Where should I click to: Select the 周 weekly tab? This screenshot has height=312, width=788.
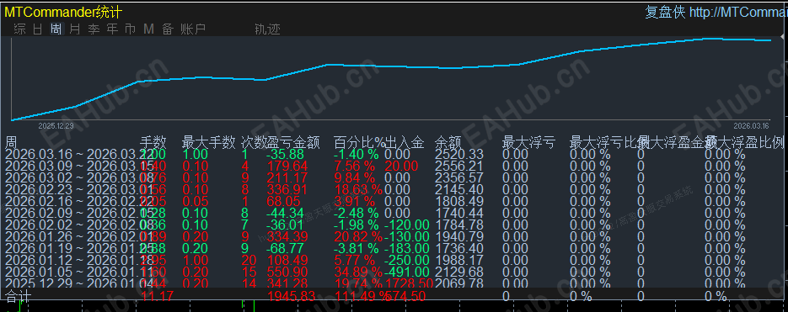56,29
